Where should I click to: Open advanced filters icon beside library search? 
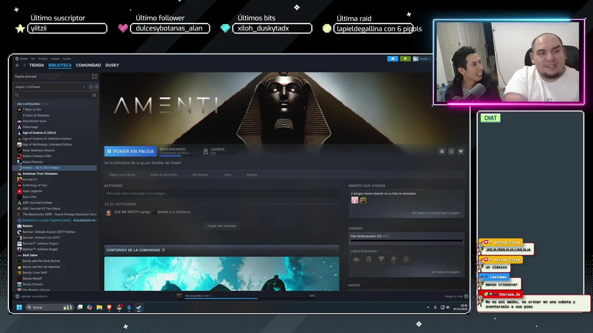pos(94,95)
